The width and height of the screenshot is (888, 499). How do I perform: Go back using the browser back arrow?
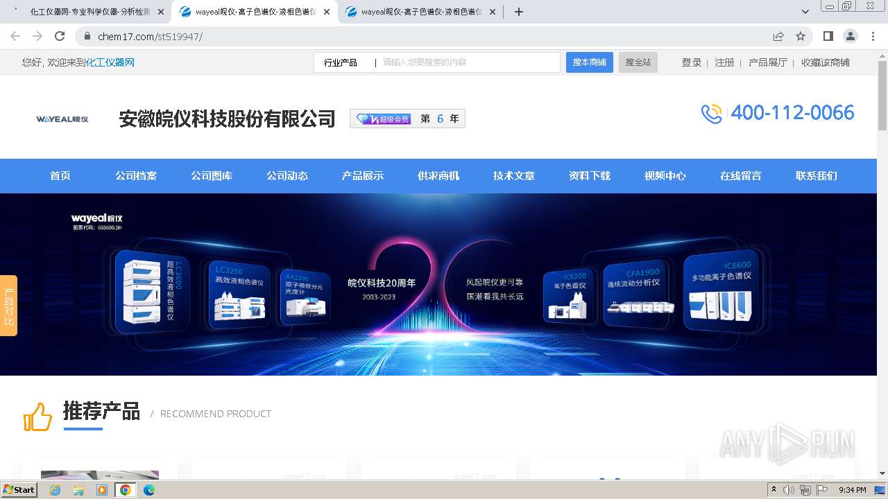tap(15, 36)
